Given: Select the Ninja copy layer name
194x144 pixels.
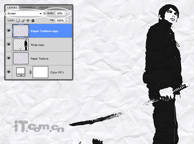Looking at the screenshot, I should coord(38,45).
